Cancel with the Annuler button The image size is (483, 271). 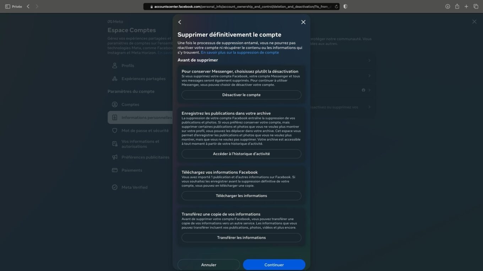coord(209,265)
